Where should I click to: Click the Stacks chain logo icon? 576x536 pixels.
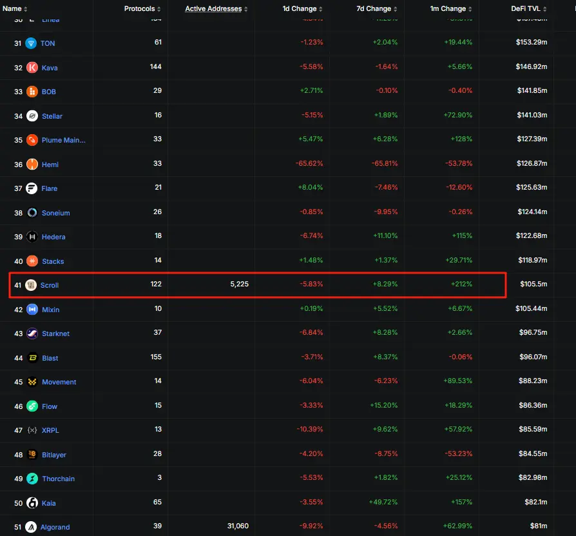[32, 261]
